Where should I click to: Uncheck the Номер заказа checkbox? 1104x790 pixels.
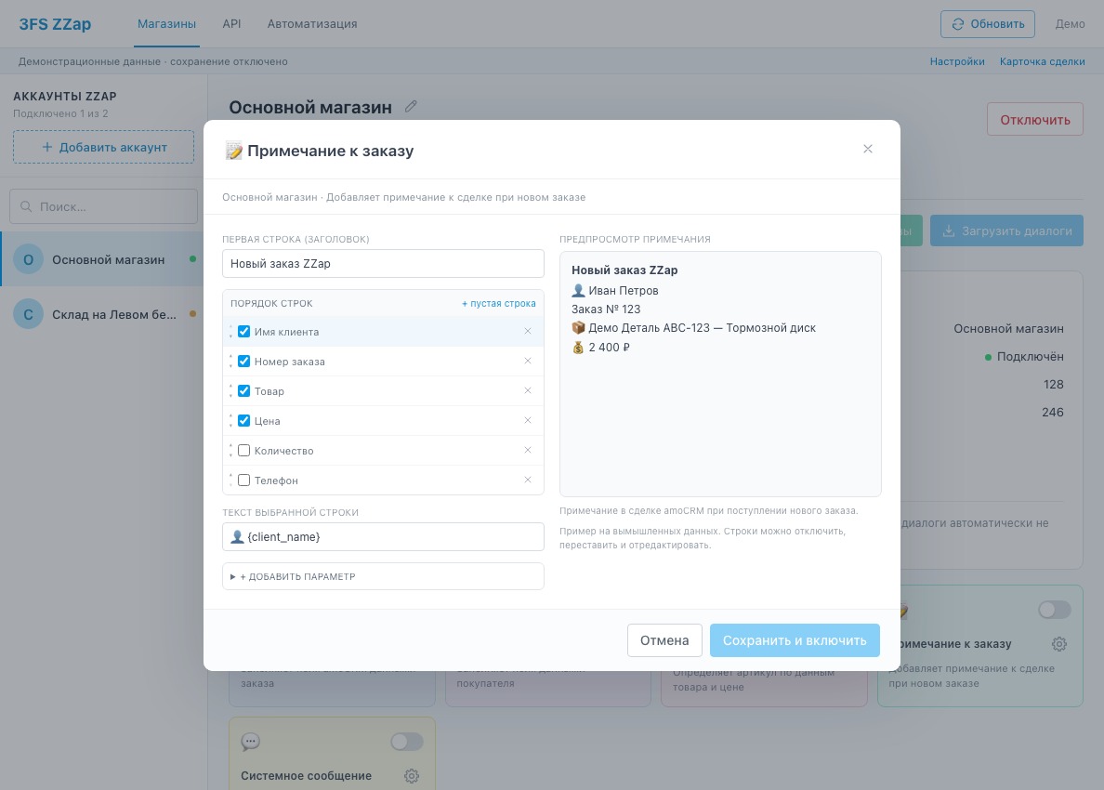(x=244, y=362)
